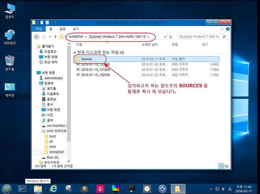Go forward with the right arrow button
260x194 pixels.
coord(44,37)
